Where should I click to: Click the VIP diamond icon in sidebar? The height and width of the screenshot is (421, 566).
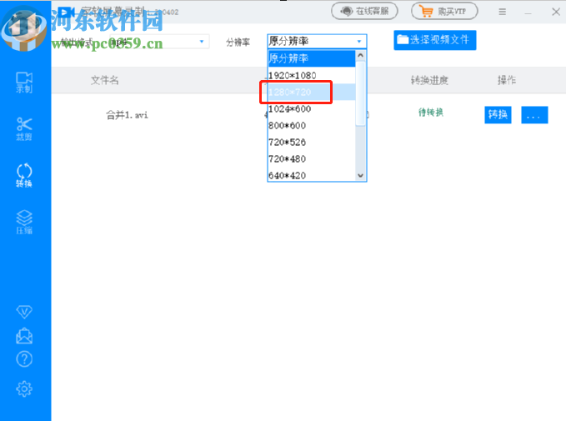[x=24, y=312]
